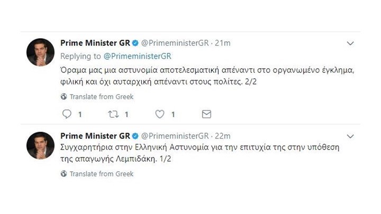Open Prime Minister GR name on the 21m tweet

pyautogui.click(x=95, y=43)
